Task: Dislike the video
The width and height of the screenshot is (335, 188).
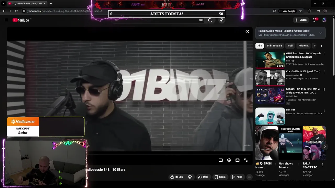Action: pyautogui.click(x=190, y=177)
